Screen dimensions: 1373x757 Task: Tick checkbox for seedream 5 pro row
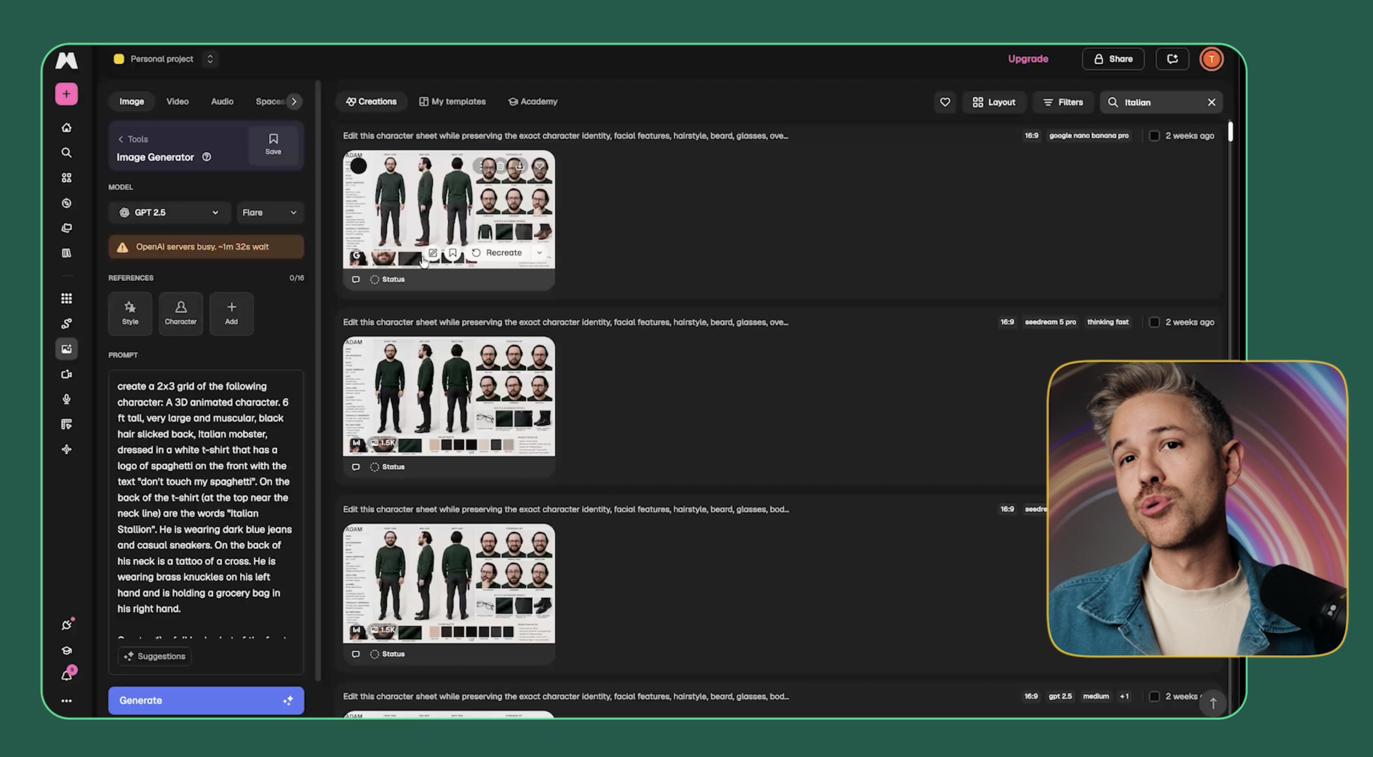tap(1154, 322)
